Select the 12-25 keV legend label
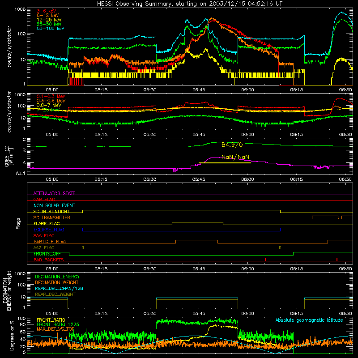Screen dimensions: 358x358 point(49,20)
